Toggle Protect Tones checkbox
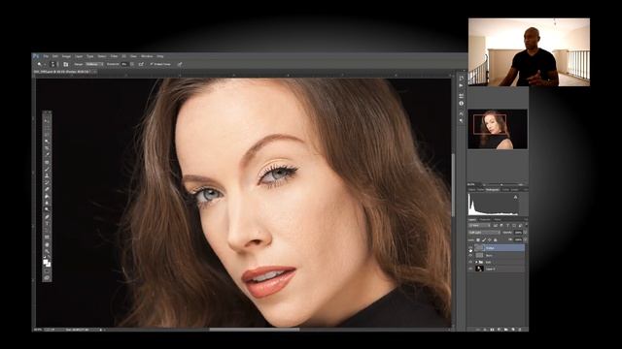This screenshot has height=349, width=622. [152, 64]
